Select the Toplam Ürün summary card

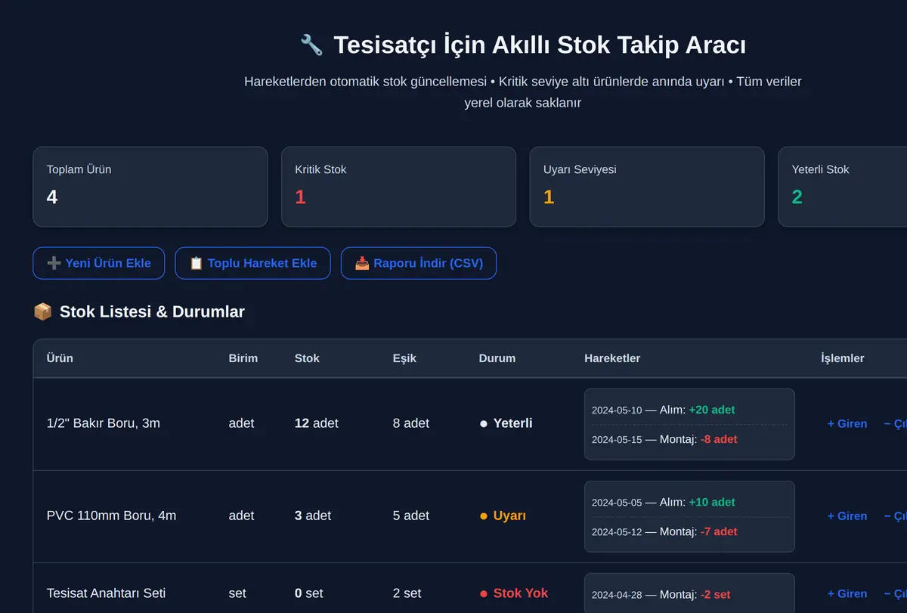tap(150, 187)
